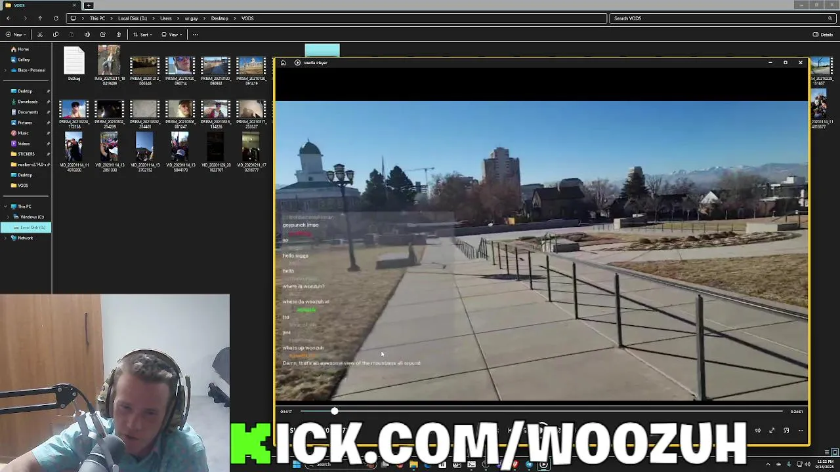Open the Sort options dropdown
This screenshot has height=472, width=840.
pos(142,35)
